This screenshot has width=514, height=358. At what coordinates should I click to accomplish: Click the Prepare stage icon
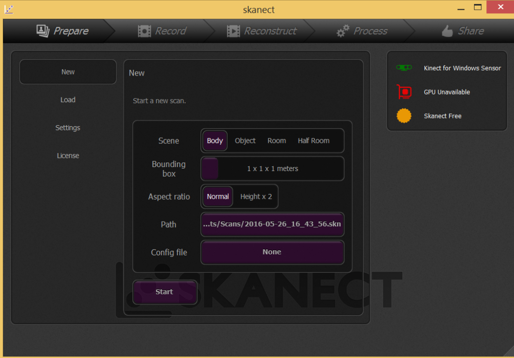click(42, 31)
